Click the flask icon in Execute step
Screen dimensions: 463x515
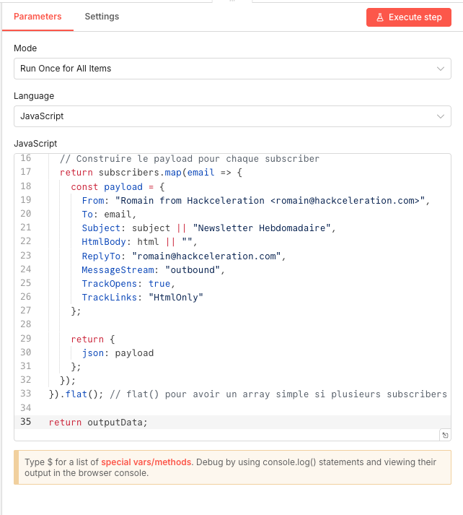point(380,17)
